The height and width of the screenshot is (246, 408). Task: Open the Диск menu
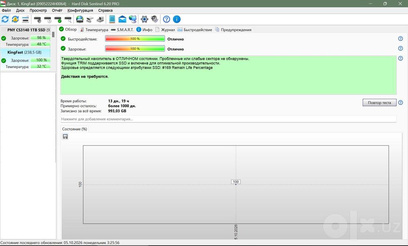point(20,10)
